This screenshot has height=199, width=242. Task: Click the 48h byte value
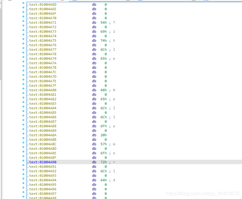(103, 90)
